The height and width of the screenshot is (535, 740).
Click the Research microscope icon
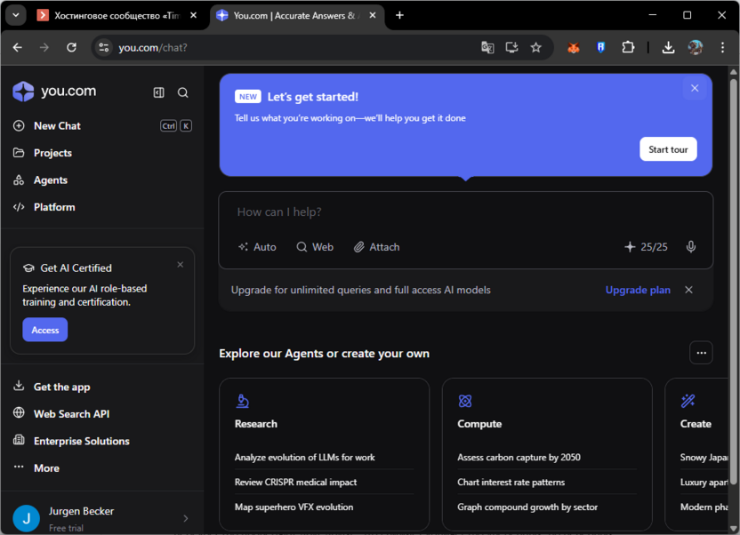[243, 401]
